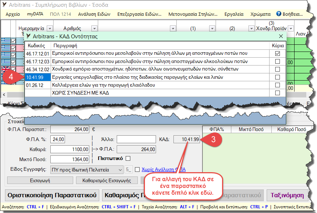317x213 pixels.
Task: Toggle Κύρια checkbox for ΧΩΡΙΣ ΣΥΝΔΕΣΗ ΜΕ ΚΑΔ
Action: pos(278,93)
